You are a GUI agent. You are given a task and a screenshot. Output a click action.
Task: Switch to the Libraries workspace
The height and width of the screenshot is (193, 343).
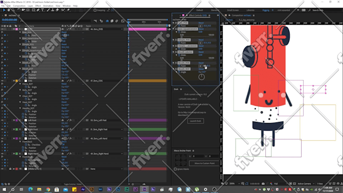point(251,10)
